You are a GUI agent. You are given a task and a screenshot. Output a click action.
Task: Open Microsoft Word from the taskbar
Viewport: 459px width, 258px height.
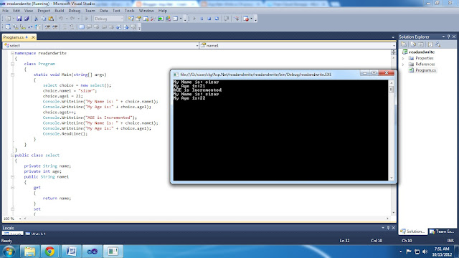71,252
